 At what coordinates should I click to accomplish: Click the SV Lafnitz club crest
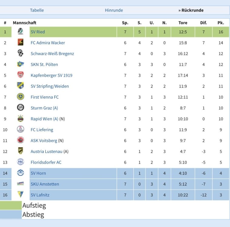tap(20, 195)
